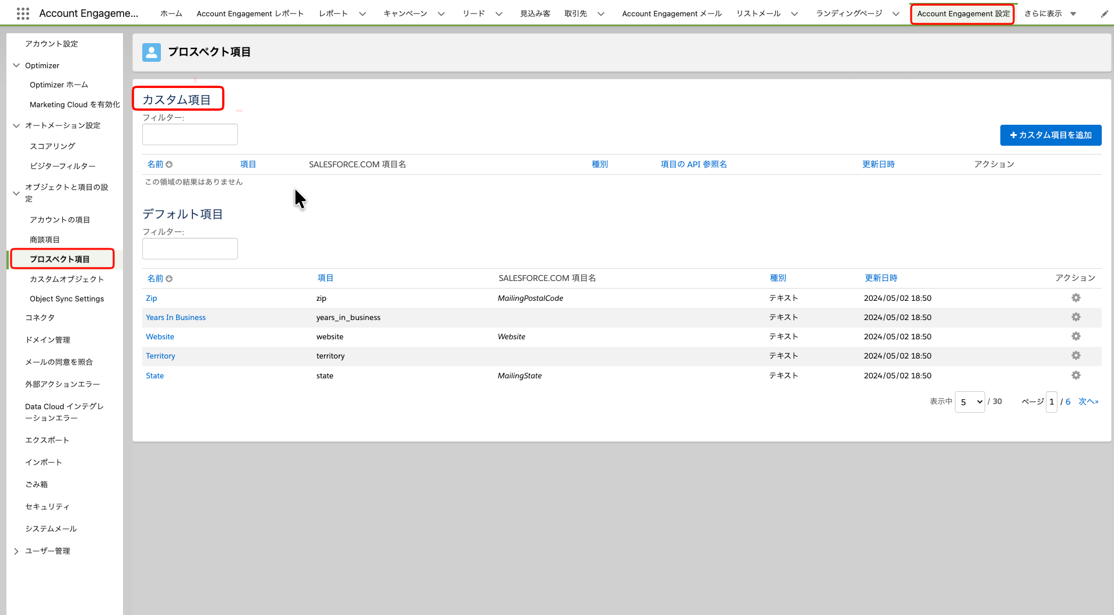Jump to page 6 link
This screenshot has width=1114, height=615.
pyautogui.click(x=1068, y=402)
